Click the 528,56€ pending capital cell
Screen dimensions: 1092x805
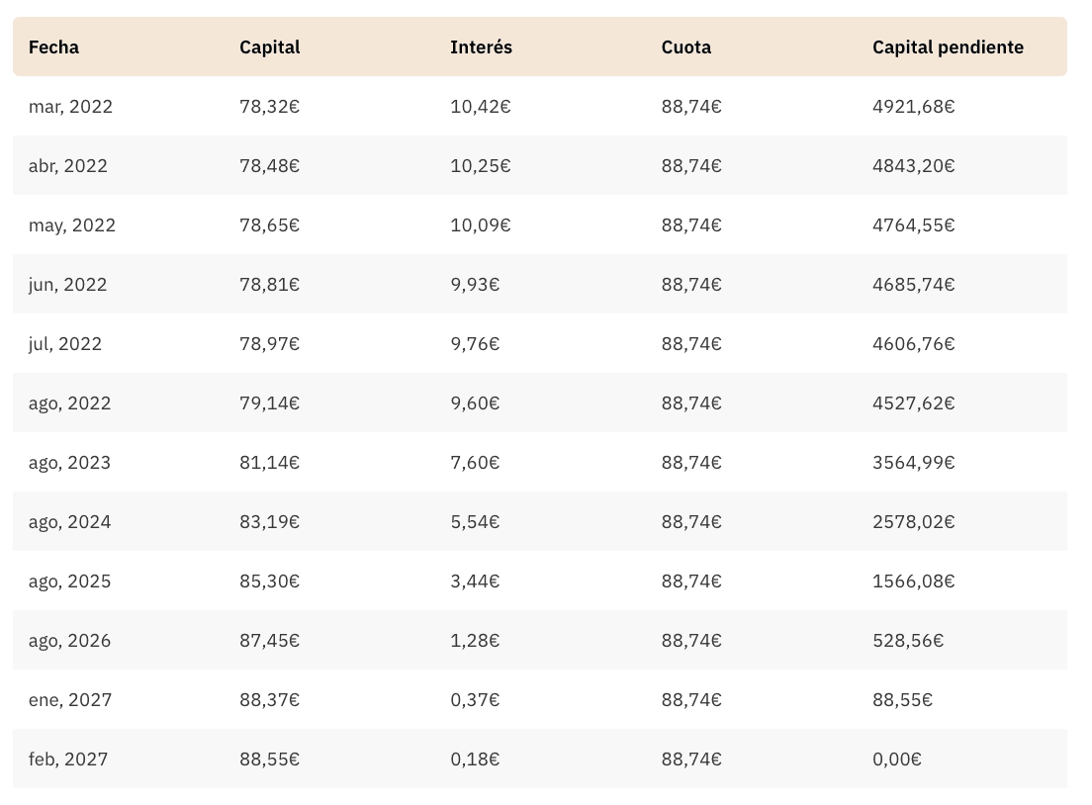pos(907,641)
